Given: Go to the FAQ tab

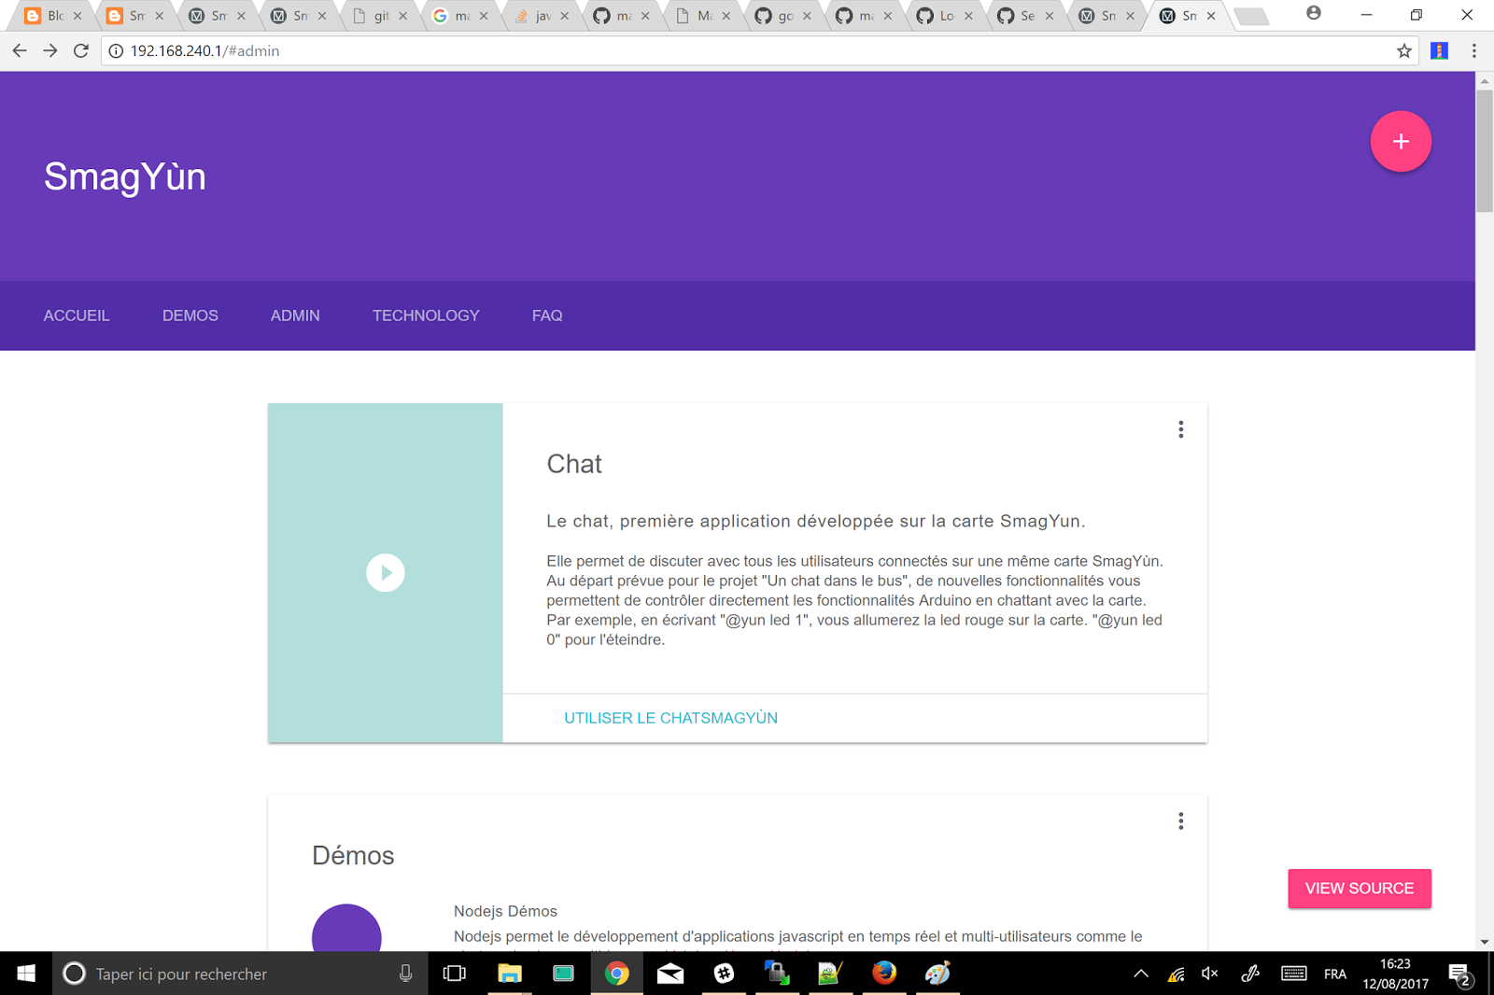Looking at the screenshot, I should [x=547, y=315].
